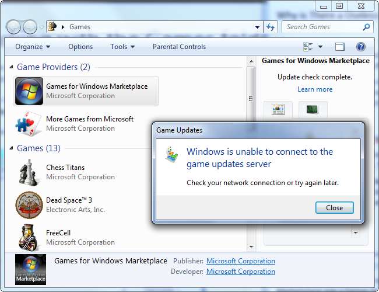
Task: Open Options in the toolbar
Action: point(80,47)
